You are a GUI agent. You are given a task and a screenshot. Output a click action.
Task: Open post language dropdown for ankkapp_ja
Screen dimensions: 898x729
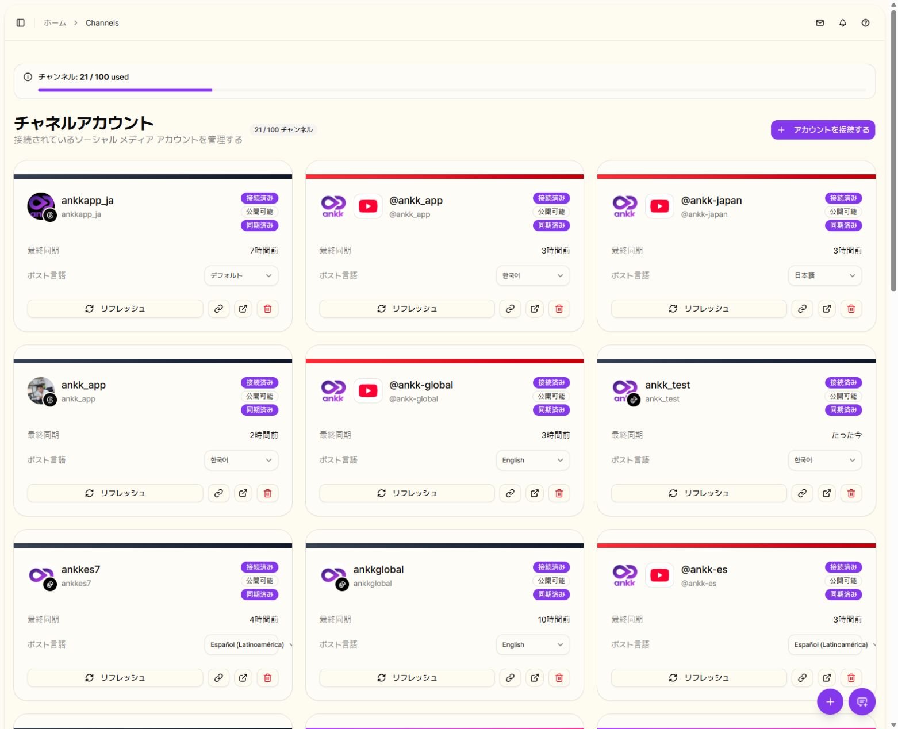[241, 276]
